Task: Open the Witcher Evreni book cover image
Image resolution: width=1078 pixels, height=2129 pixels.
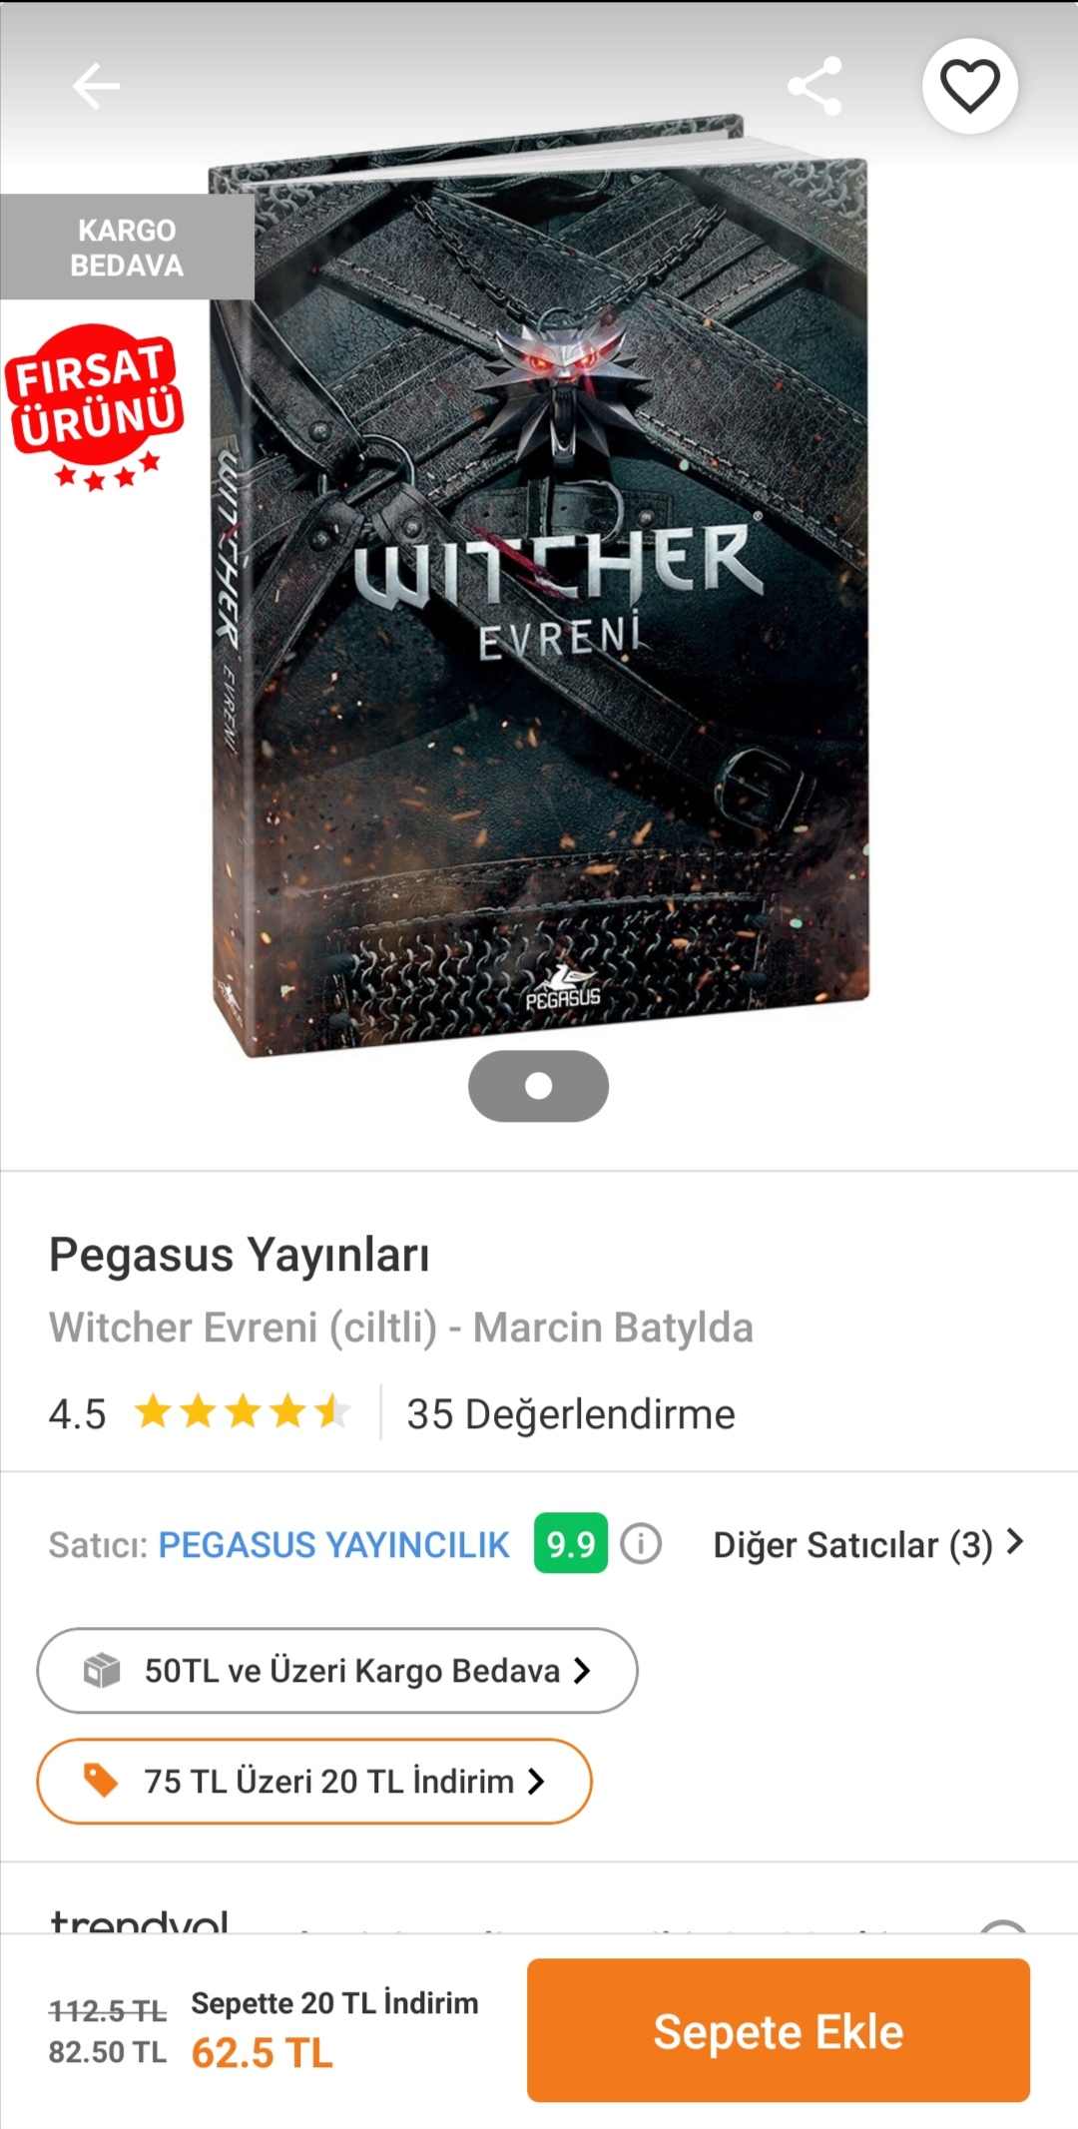Action: 539,586
